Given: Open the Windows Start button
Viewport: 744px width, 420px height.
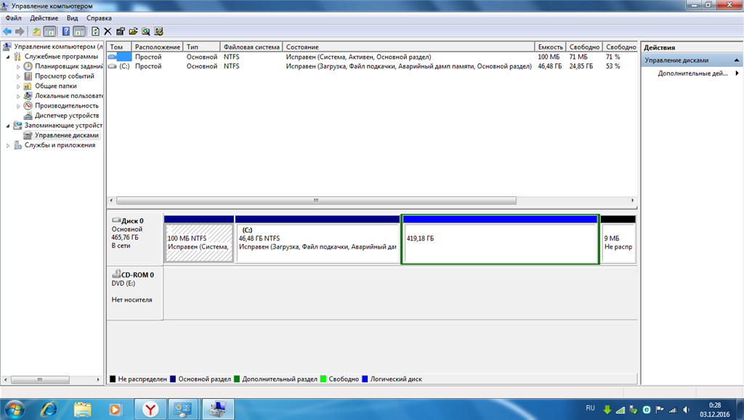Looking at the screenshot, I should click(x=13, y=409).
